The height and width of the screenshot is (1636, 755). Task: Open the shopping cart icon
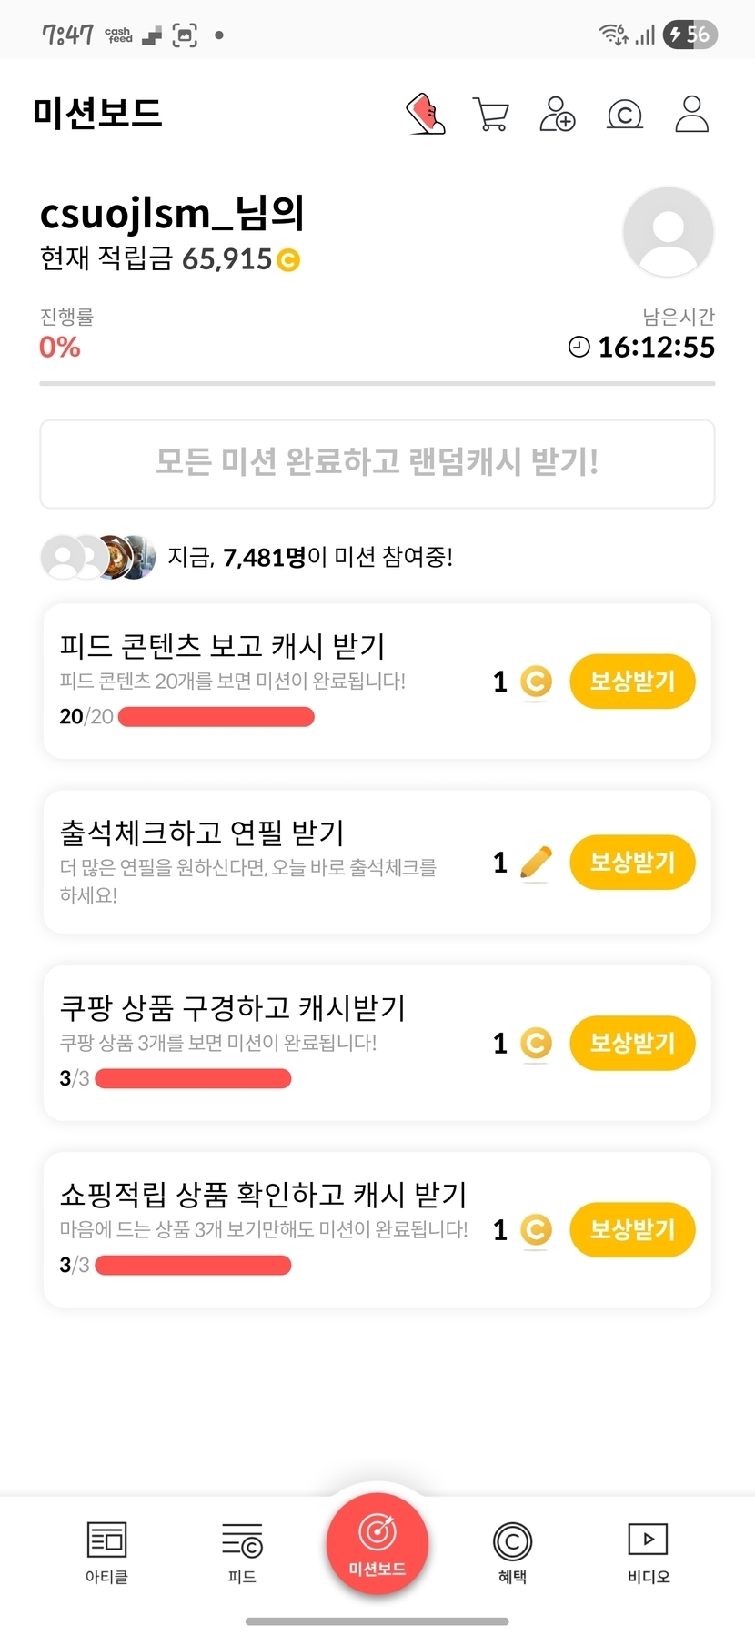(491, 115)
